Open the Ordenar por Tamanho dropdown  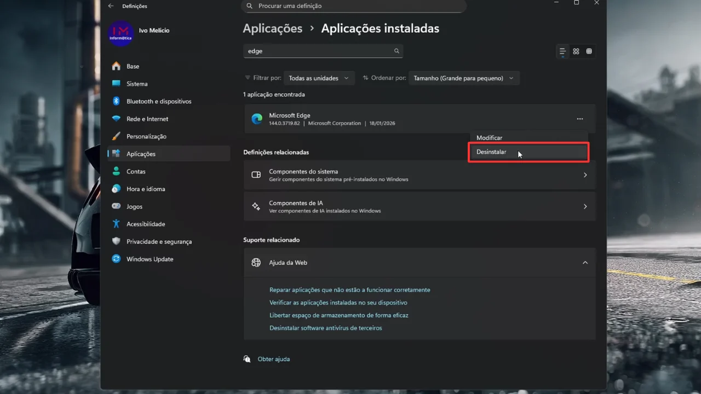point(464,78)
